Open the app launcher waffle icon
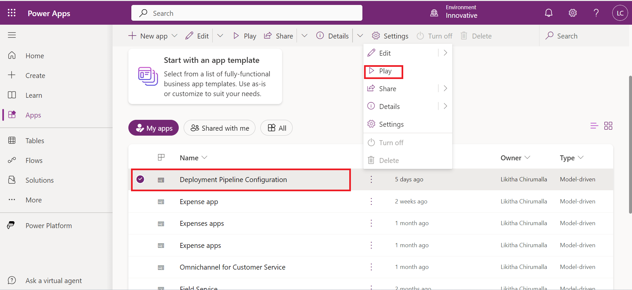This screenshot has height=290, width=632. 12,13
